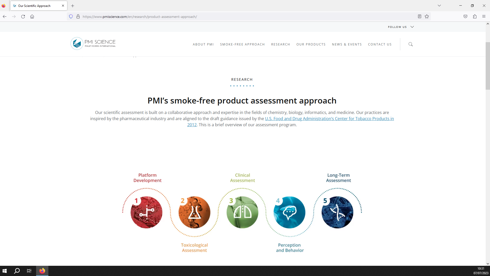Image resolution: width=490 pixels, height=276 pixels.
Task: Open the Smoke-Free Approach menu
Action: pos(242,44)
